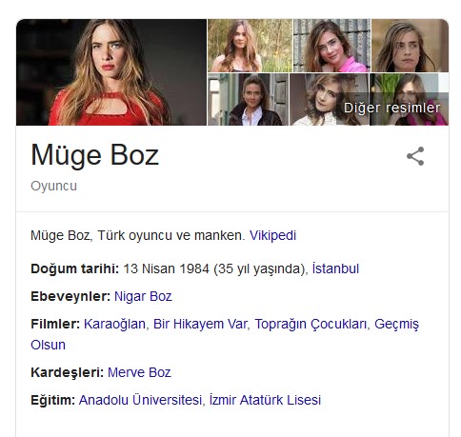
Task: Open the black jacket thumbnail photo
Action: [248, 99]
